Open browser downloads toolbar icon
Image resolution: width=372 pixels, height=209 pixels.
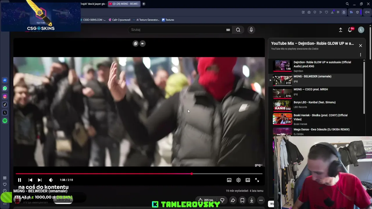click(x=332, y=12)
